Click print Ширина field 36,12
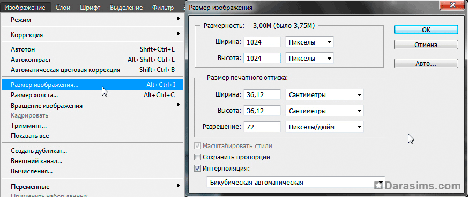468x197 pixels. (262, 95)
